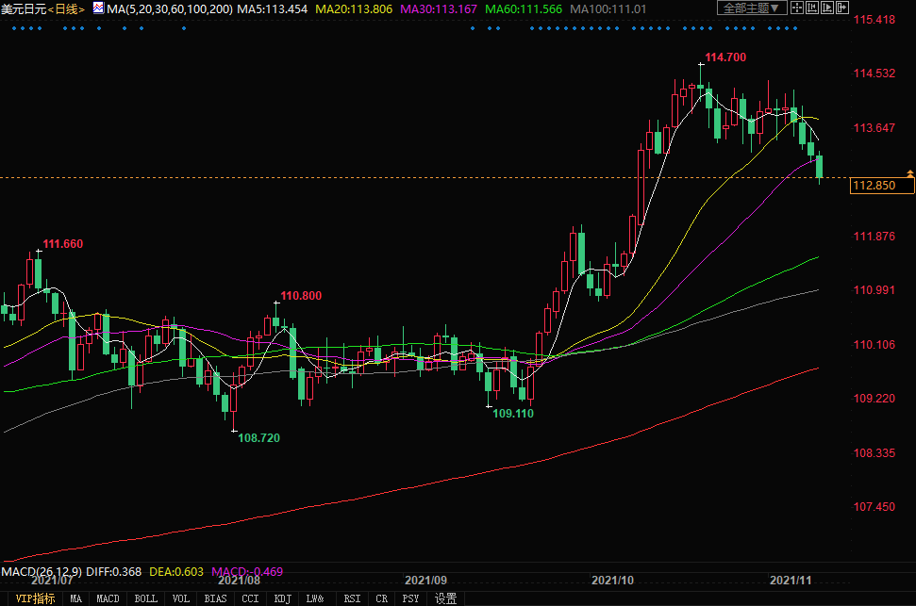Click the MA indicator chart icon

coord(97,8)
